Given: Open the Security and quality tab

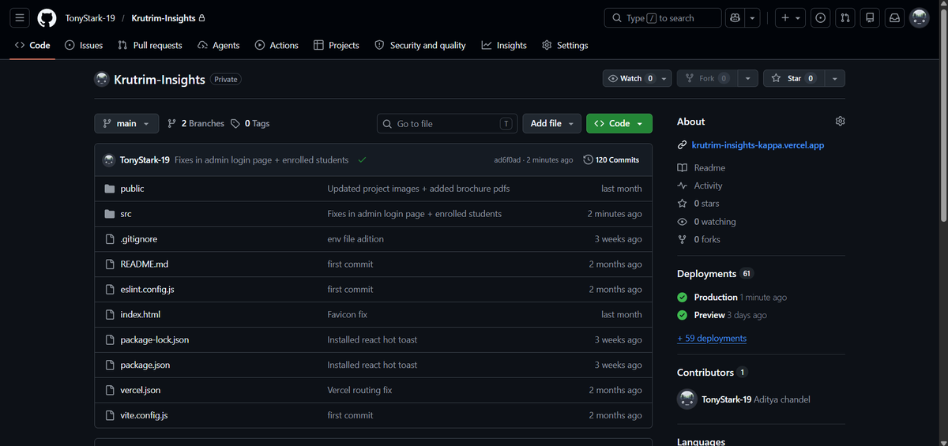Looking at the screenshot, I should pyautogui.click(x=420, y=45).
